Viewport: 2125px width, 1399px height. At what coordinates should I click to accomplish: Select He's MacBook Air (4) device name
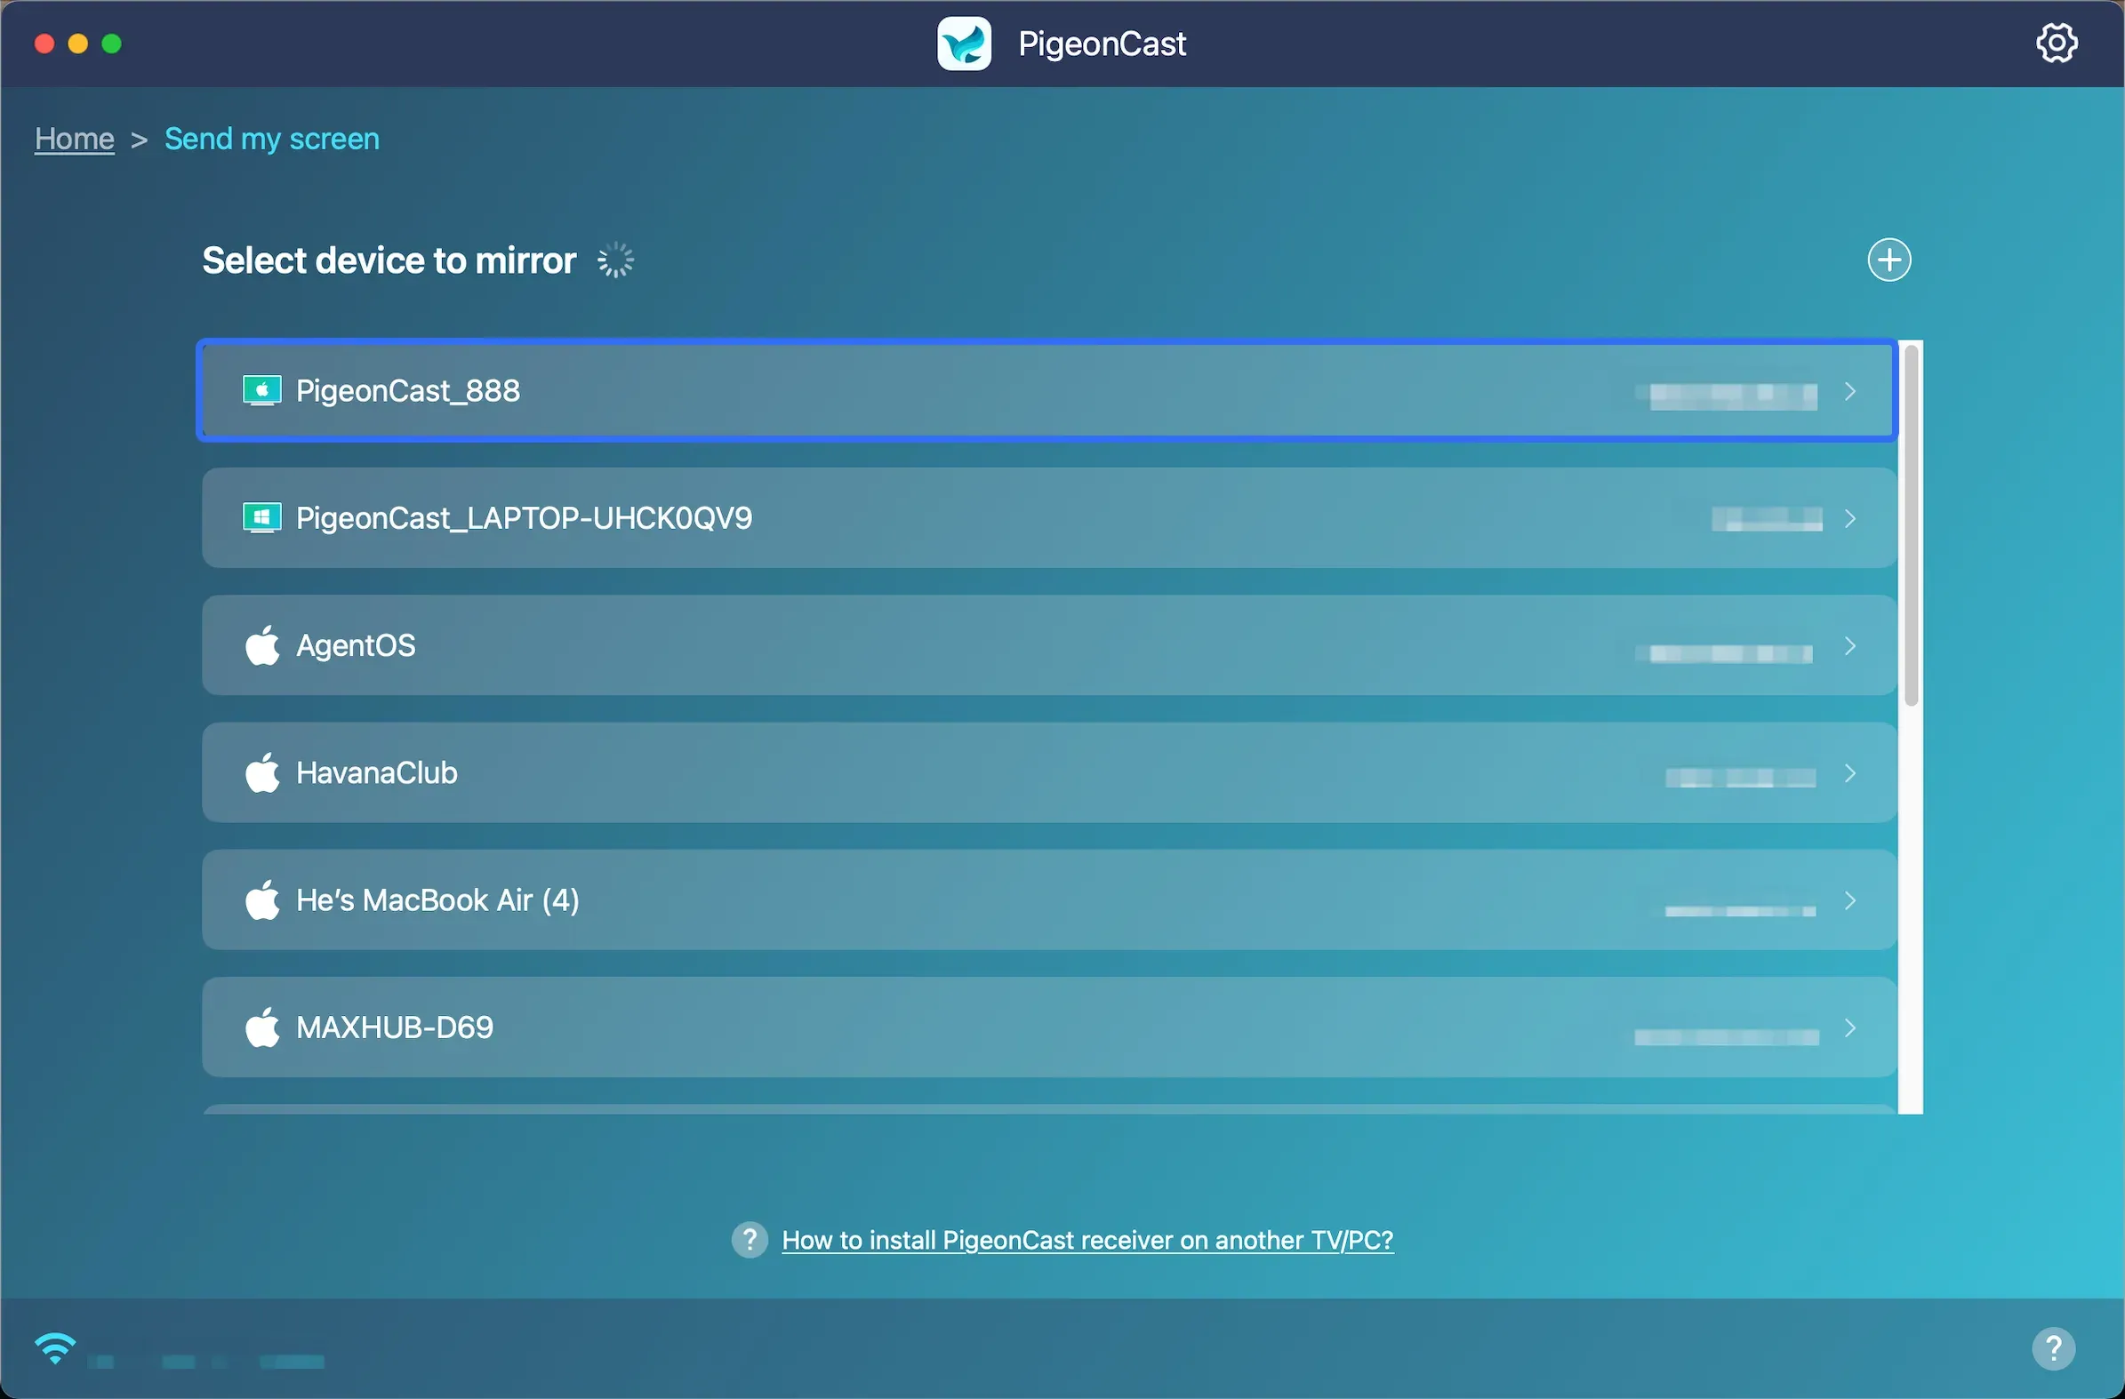pyautogui.click(x=437, y=900)
